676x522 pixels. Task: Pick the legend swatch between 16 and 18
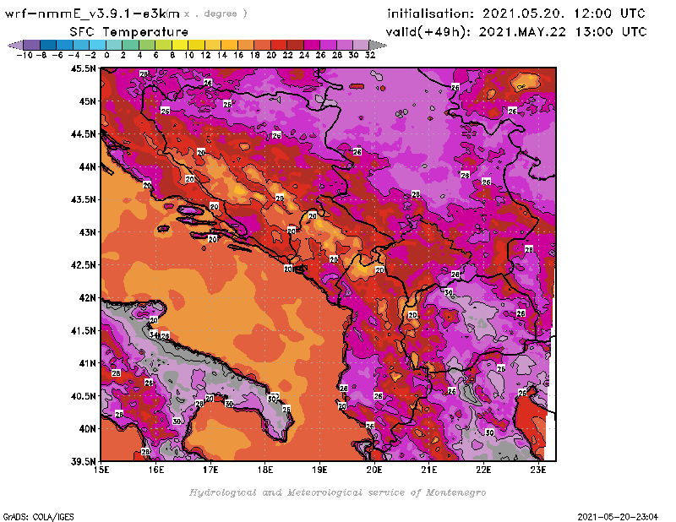click(x=246, y=45)
